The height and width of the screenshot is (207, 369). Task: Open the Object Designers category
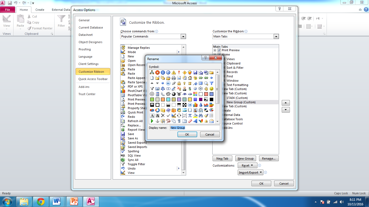(90, 42)
